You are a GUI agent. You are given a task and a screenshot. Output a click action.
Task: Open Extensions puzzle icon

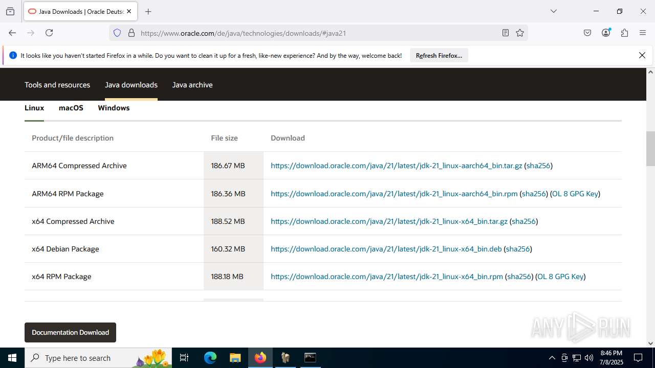(x=624, y=33)
